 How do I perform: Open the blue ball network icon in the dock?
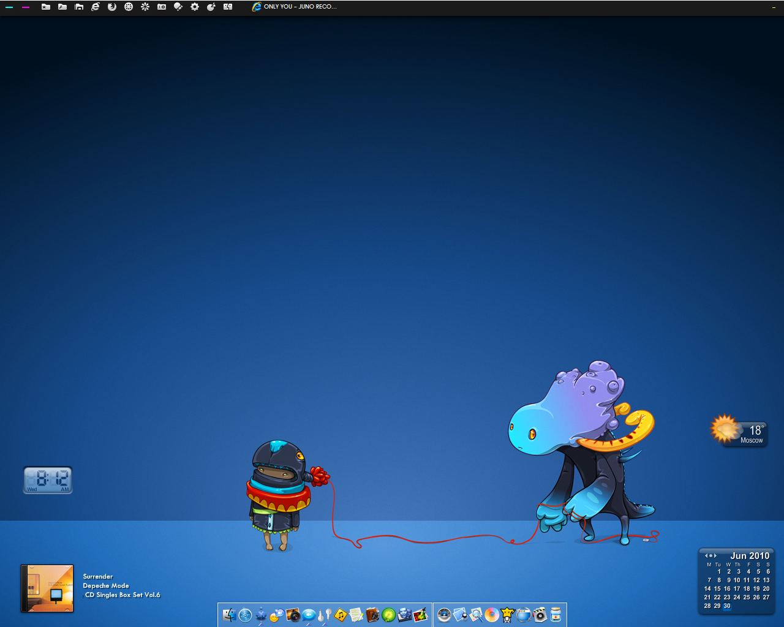click(x=262, y=615)
